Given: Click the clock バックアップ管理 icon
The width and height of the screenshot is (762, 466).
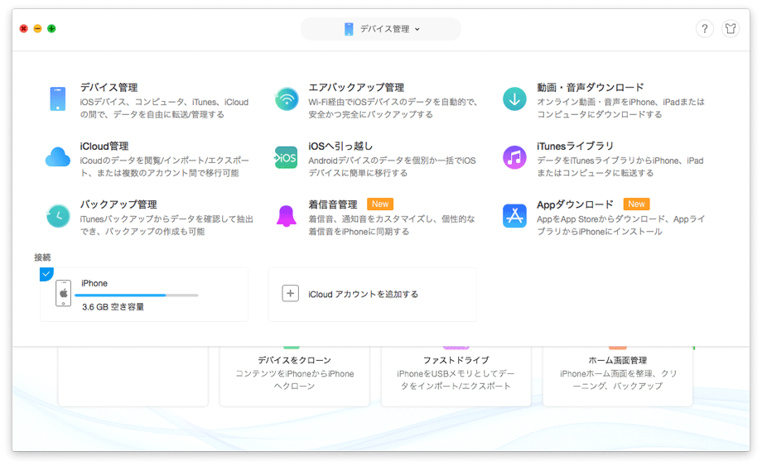Looking at the screenshot, I should tap(58, 216).
